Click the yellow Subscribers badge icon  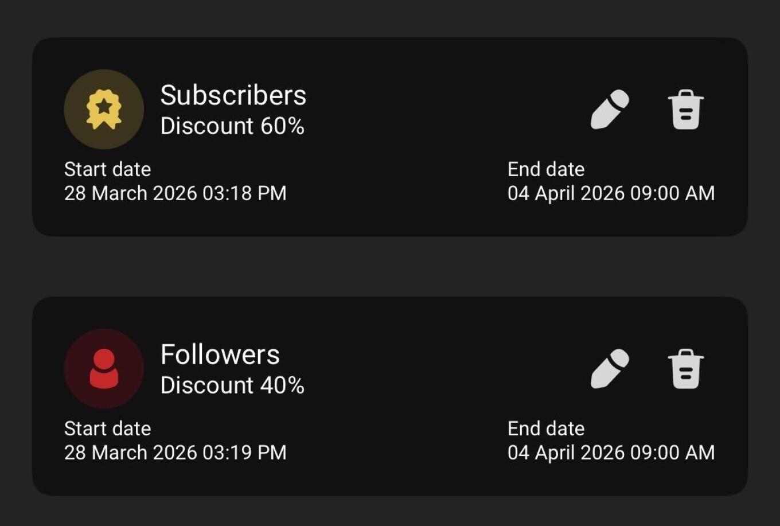(104, 109)
